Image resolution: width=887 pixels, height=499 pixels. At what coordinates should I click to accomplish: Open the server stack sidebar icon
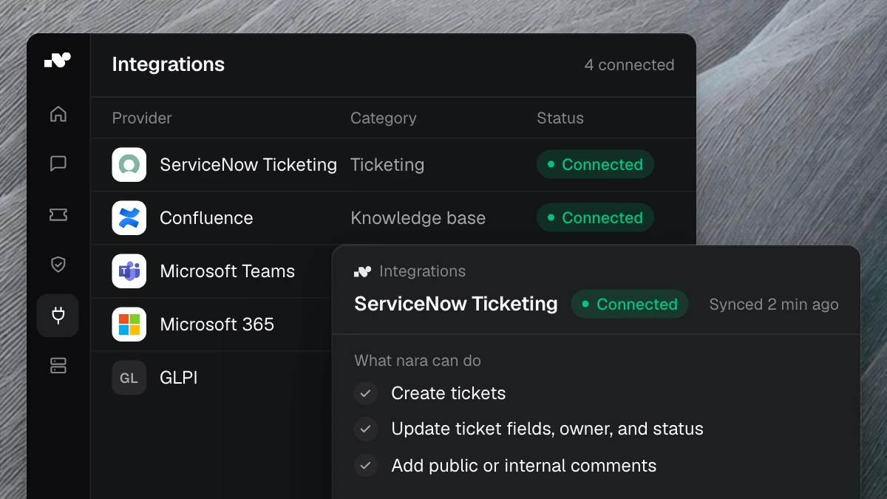click(58, 365)
